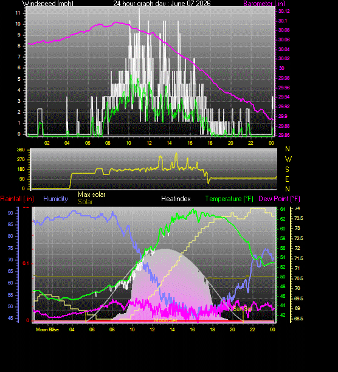Select the 72.5 dew point axis value
338x372 pixels.
(298, 238)
